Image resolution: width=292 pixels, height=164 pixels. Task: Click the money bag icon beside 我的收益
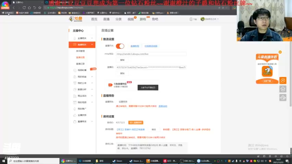(x=75, y=77)
